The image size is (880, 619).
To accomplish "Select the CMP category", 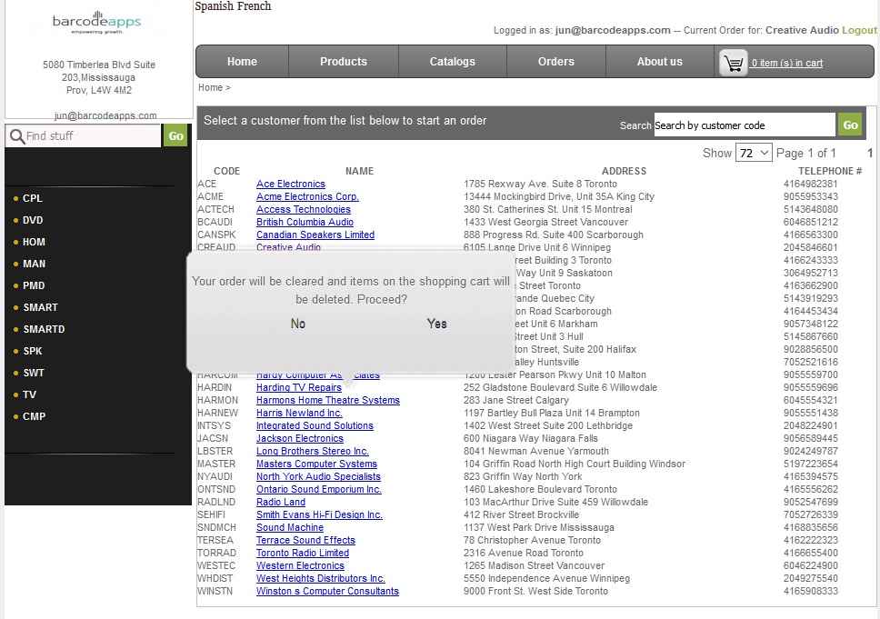I will click(34, 417).
